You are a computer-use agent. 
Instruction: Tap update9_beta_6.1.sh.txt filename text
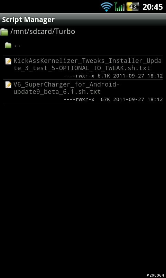57,92
